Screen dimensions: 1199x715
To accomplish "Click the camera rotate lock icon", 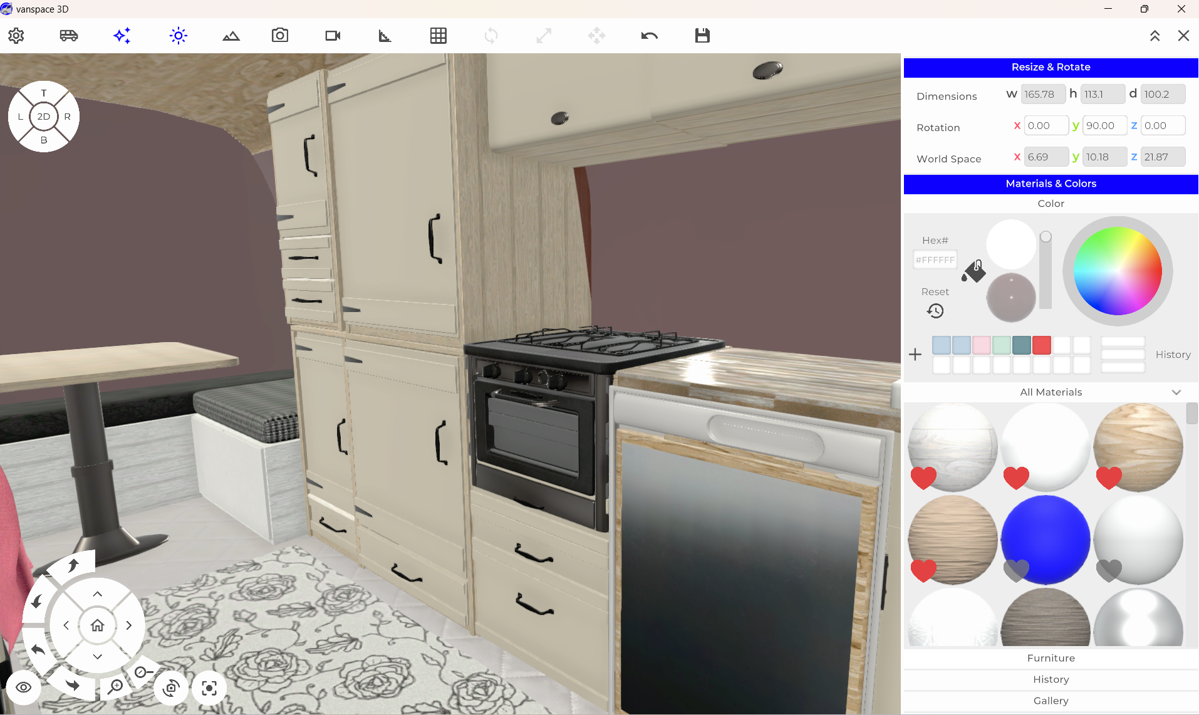I will tap(171, 687).
